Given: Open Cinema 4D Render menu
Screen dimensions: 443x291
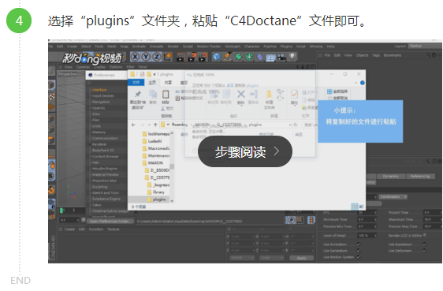Looking at the screenshot, I should pos(173,47).
